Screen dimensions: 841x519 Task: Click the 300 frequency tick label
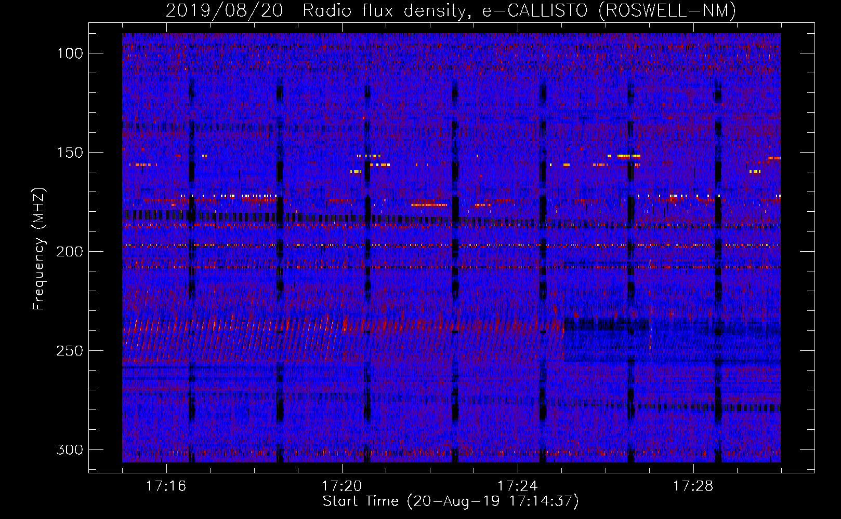pos(70,449)
